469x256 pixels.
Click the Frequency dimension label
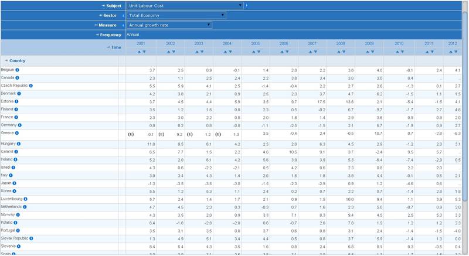[110, 35]
